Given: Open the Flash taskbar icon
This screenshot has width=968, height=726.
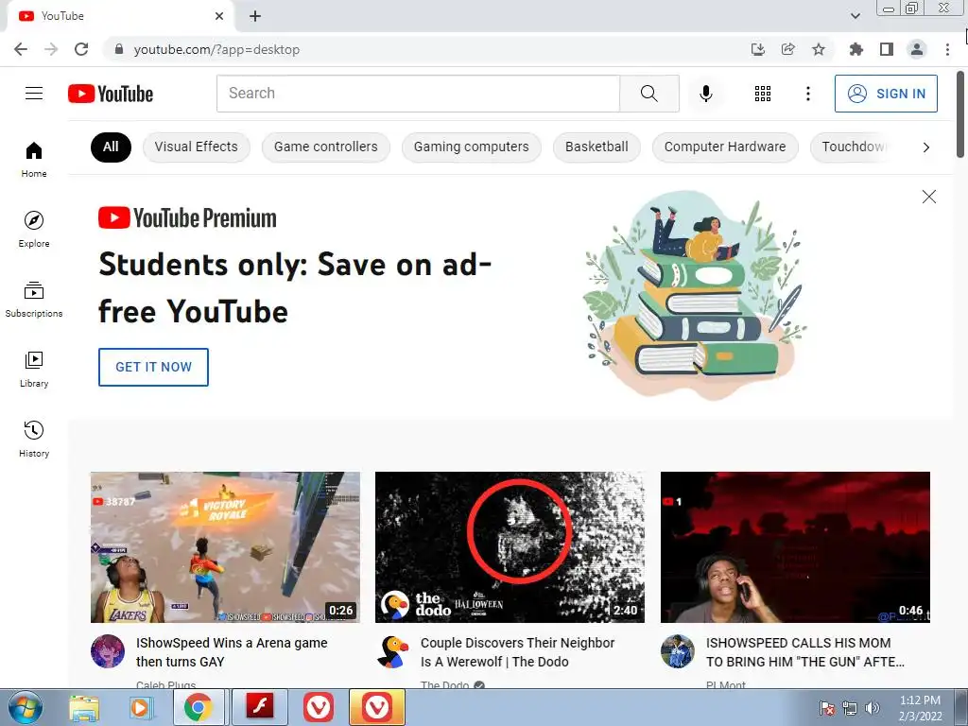Looking at the screenshot, I should tap(259, 707).
